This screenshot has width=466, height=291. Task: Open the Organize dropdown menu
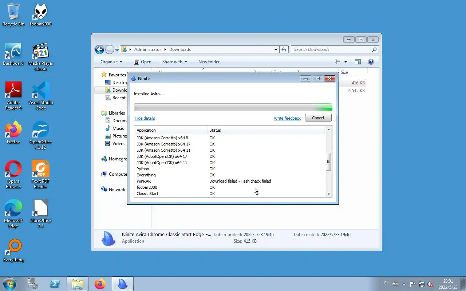pyautogui.click(x=111, y=62)
